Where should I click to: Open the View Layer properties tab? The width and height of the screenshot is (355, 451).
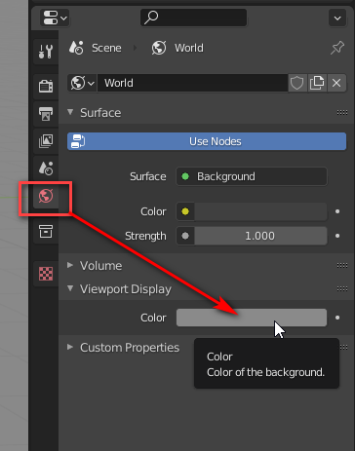(46, 141)
